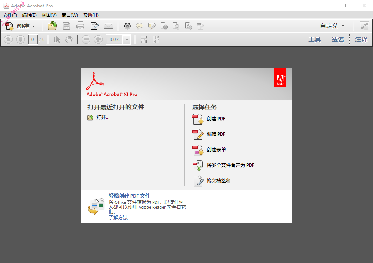This screenshot has height=263, width=373.
Task: Click the 100% zoom value field
Action: [x=114, y=40]
